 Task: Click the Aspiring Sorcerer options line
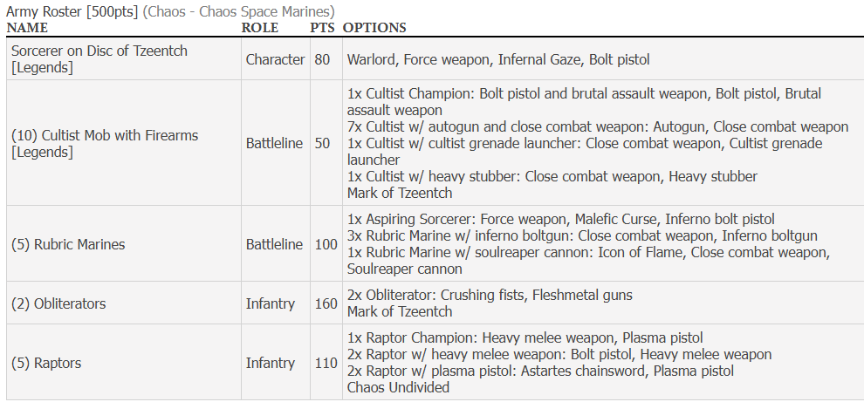coord(560,220)
